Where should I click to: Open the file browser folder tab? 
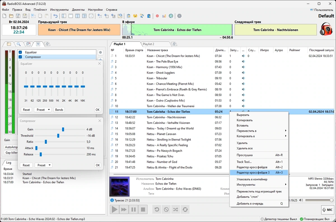tap(9, 44)
